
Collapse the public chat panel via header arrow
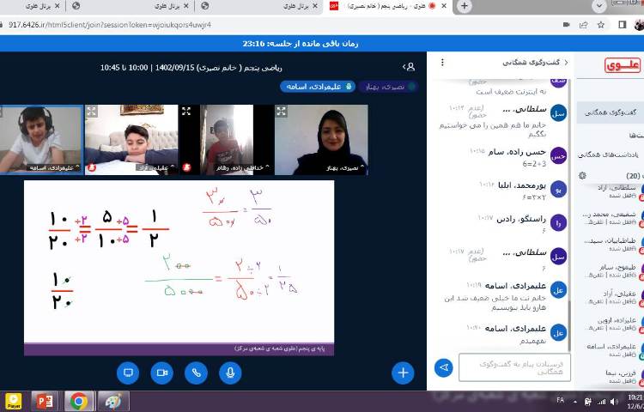coord(566,63)
